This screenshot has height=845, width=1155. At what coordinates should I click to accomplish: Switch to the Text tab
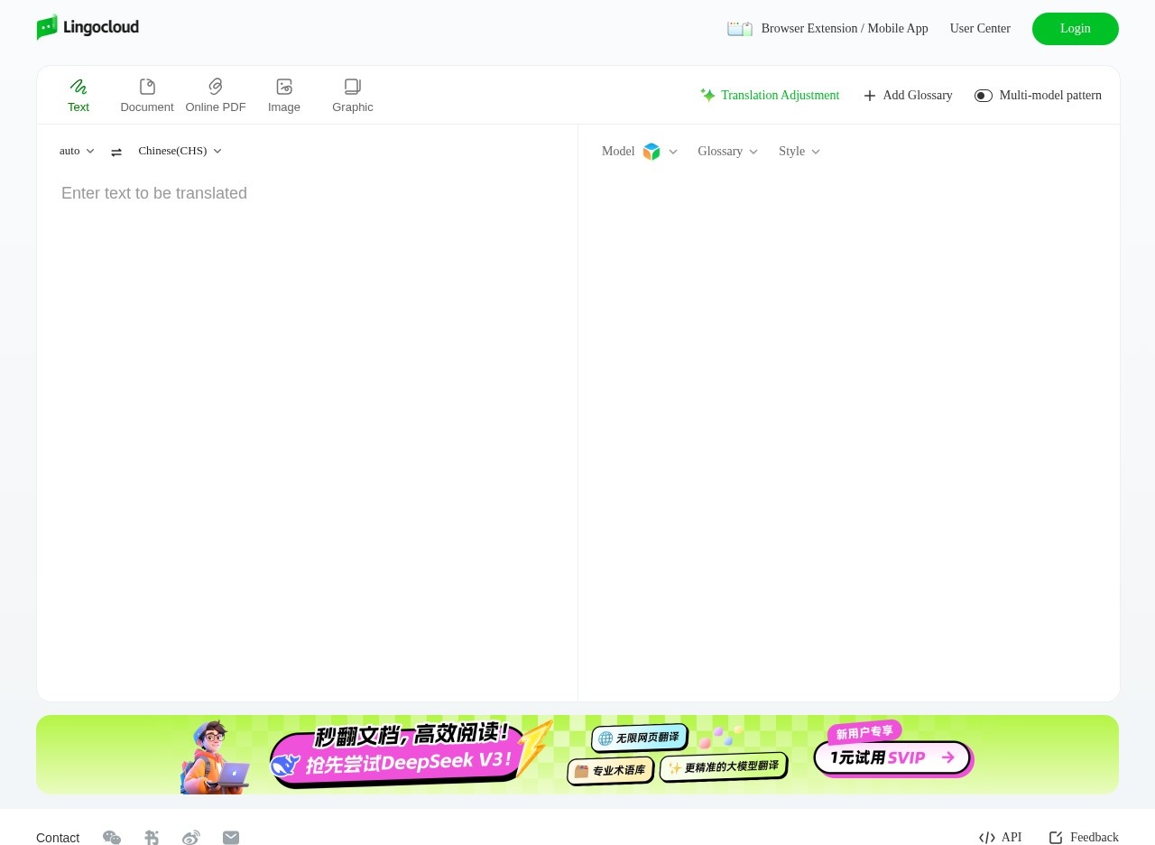tap(79, 95)
